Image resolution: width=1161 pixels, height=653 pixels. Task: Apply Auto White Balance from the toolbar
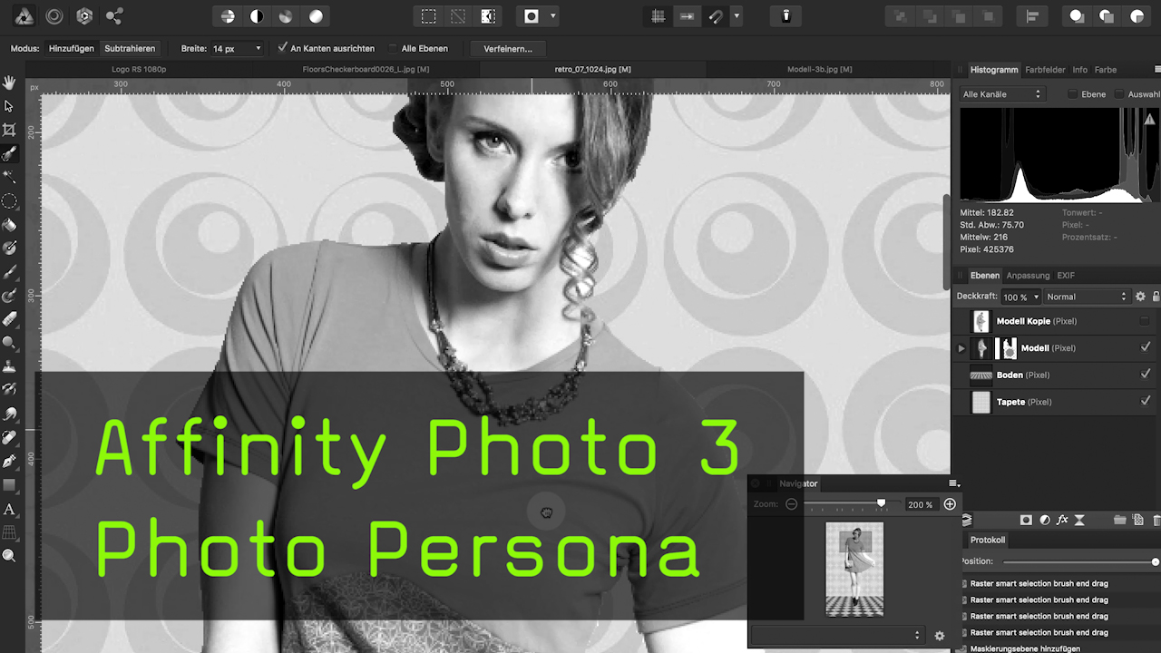(316, 16)
